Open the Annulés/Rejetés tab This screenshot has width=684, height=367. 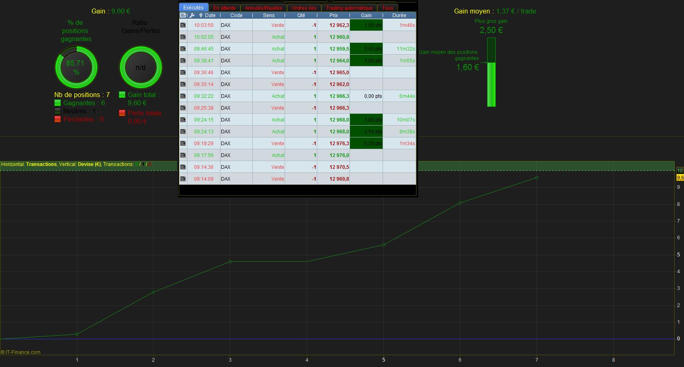[x=263, y=8]
